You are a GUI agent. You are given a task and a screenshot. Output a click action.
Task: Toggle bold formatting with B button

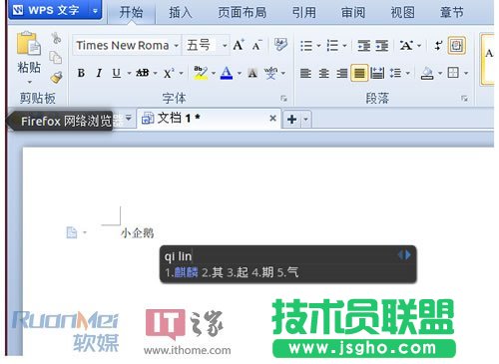[x=81, y=73]
